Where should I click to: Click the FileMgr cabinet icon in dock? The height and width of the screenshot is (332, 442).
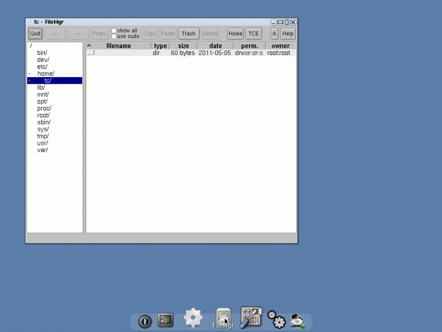(223, 318)
